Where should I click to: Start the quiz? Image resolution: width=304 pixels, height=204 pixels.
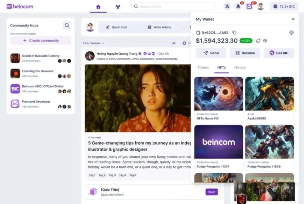[x=212, y=192]
